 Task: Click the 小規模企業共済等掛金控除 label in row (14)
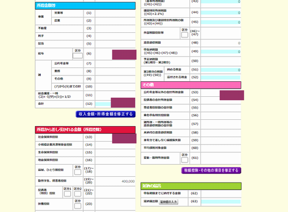click(x=55, y=145)
